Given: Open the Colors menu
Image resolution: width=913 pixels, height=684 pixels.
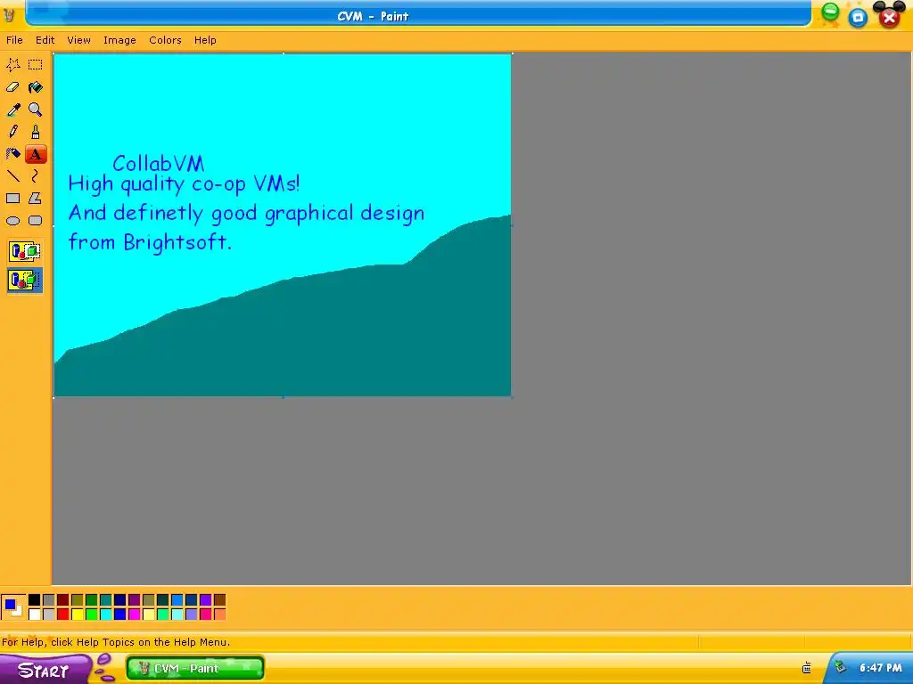Looking at the screenshot, I should tap(165, 40).
